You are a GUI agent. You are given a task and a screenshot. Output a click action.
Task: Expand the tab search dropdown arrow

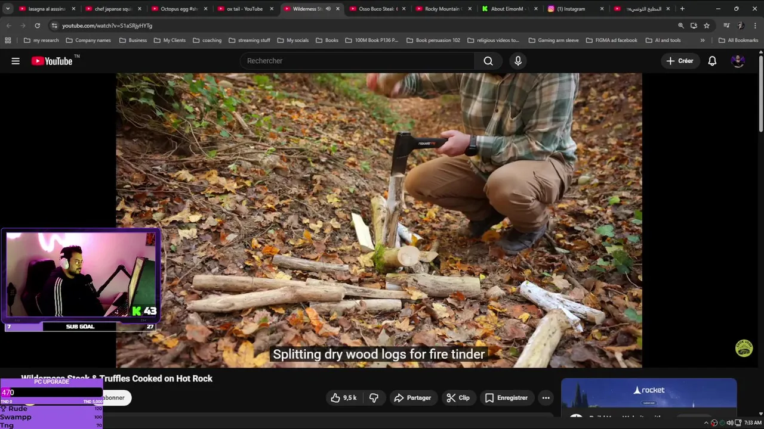point(7,9)
